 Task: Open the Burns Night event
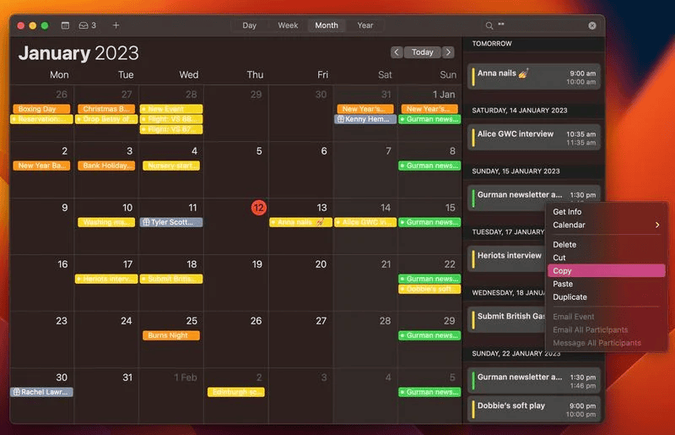pos(171,335)
